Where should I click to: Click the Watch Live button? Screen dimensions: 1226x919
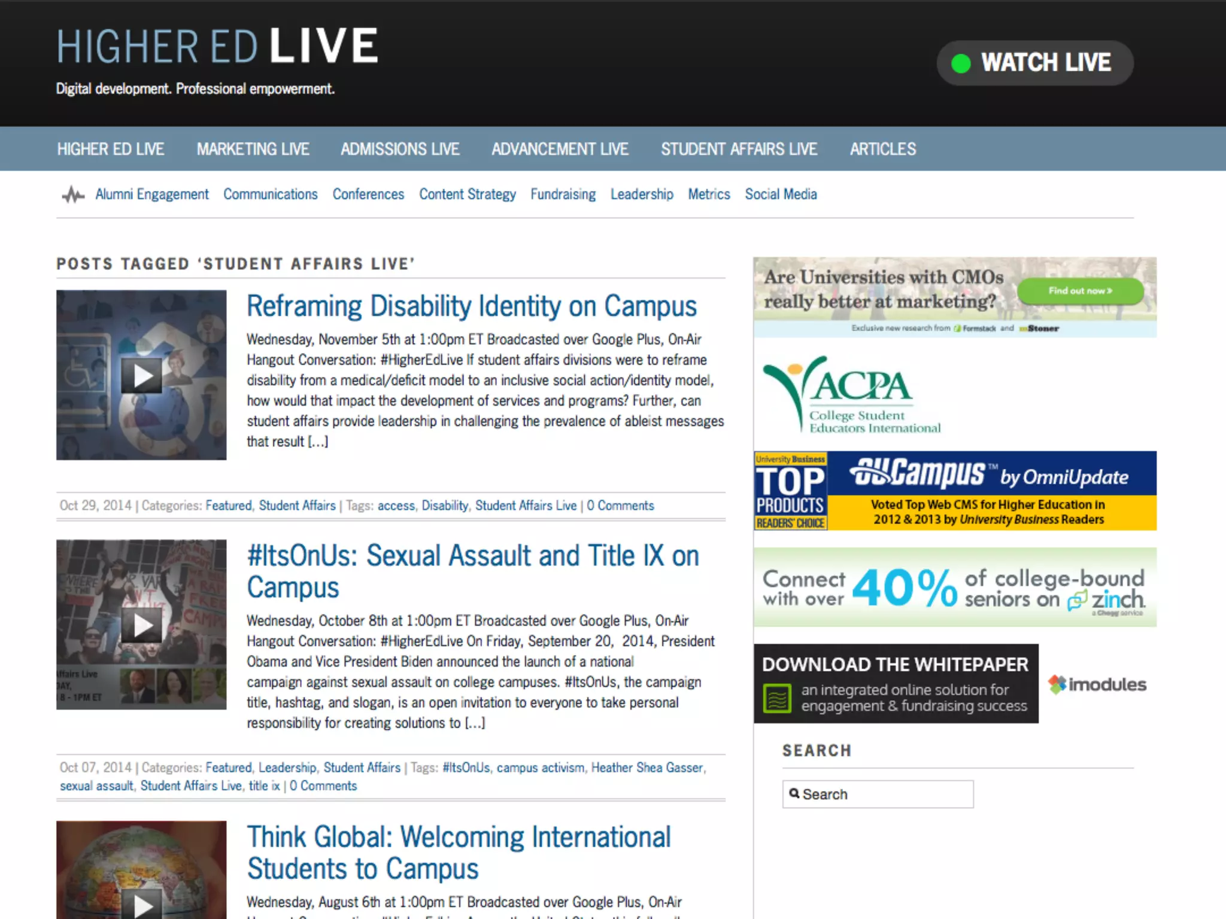(1034, 63)
